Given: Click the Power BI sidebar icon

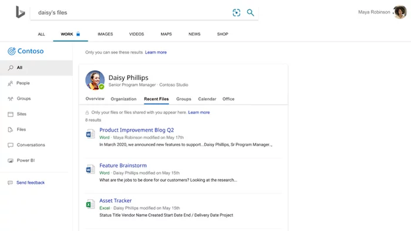Looking at the screenshot, I should 11,160.
